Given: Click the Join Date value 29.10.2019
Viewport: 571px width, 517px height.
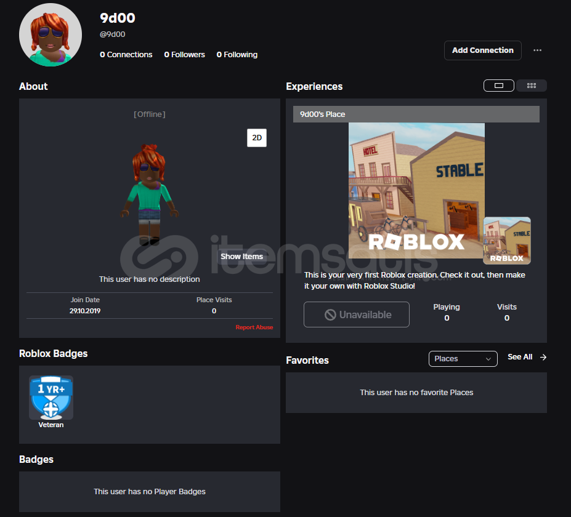Looking at the screenshot, I should point(85,311).
